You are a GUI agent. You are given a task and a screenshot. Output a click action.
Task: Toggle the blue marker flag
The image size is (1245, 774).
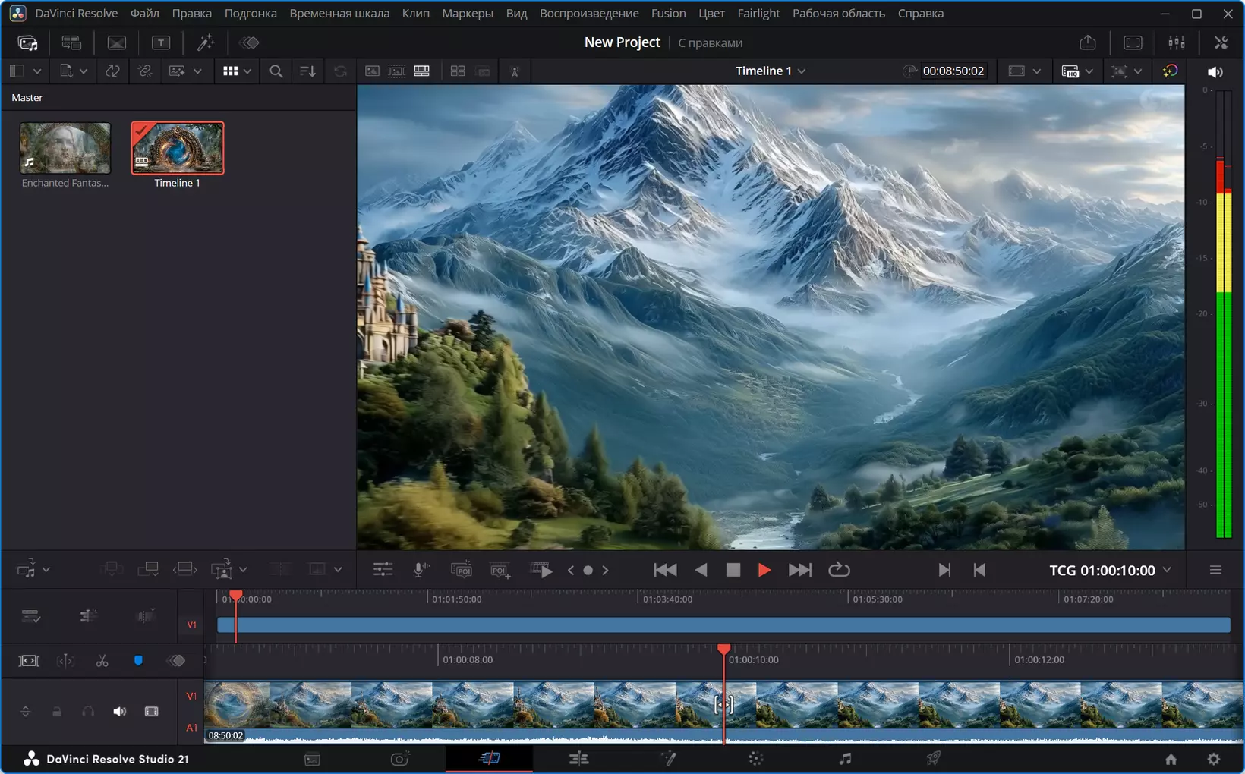point(138,661)
